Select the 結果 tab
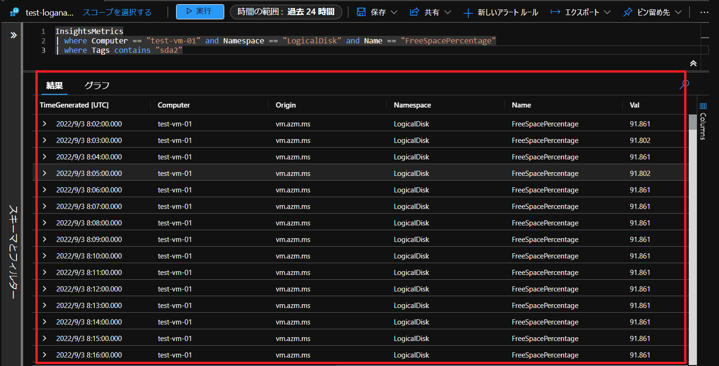 (54, 85)
